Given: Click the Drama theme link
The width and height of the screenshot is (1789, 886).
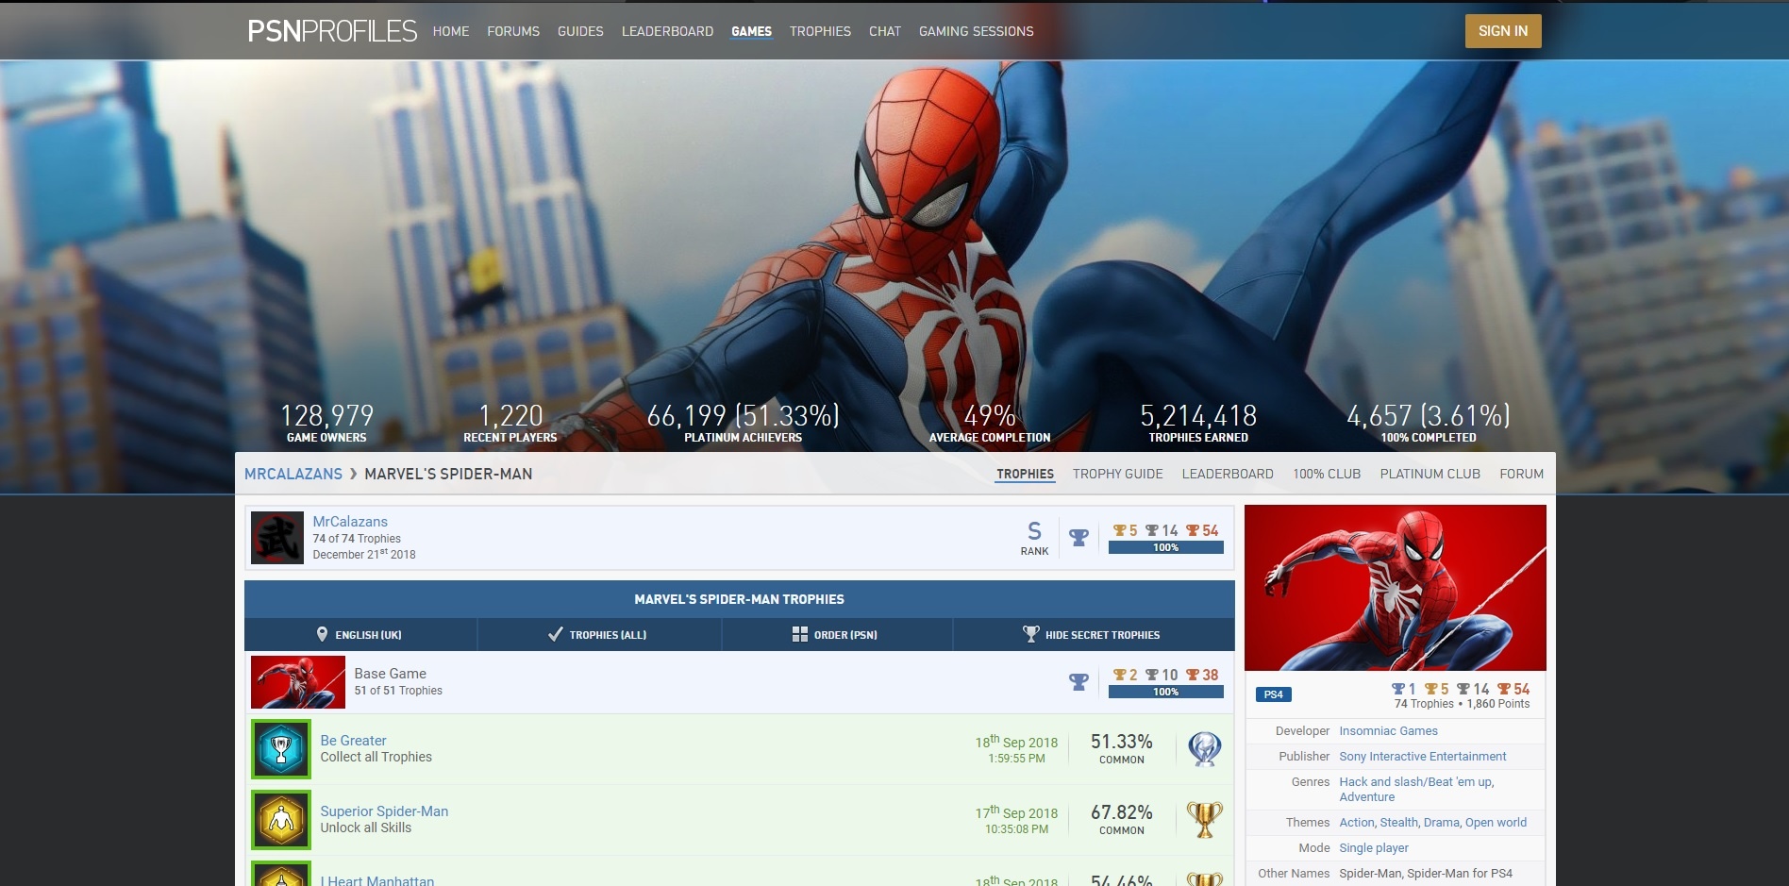Looking at the screenshot, I should [1441, 823].
